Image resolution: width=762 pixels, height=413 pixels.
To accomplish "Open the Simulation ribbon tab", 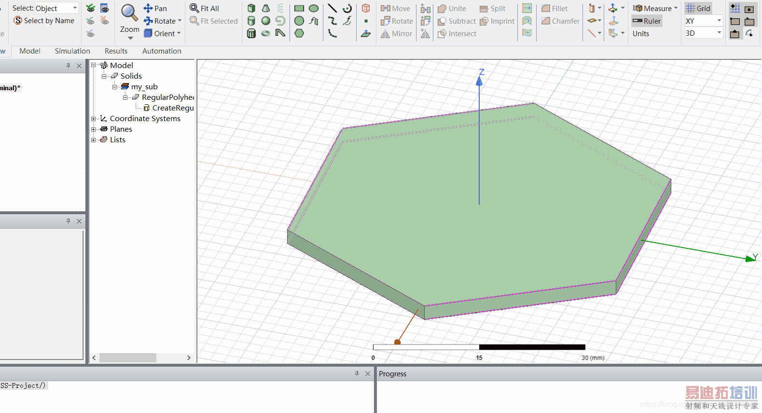I will pyautogui.click(x=72, y=51).
